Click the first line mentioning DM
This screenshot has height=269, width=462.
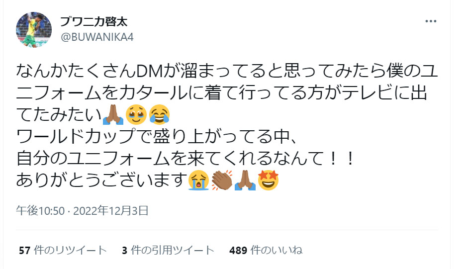[227, 71]
